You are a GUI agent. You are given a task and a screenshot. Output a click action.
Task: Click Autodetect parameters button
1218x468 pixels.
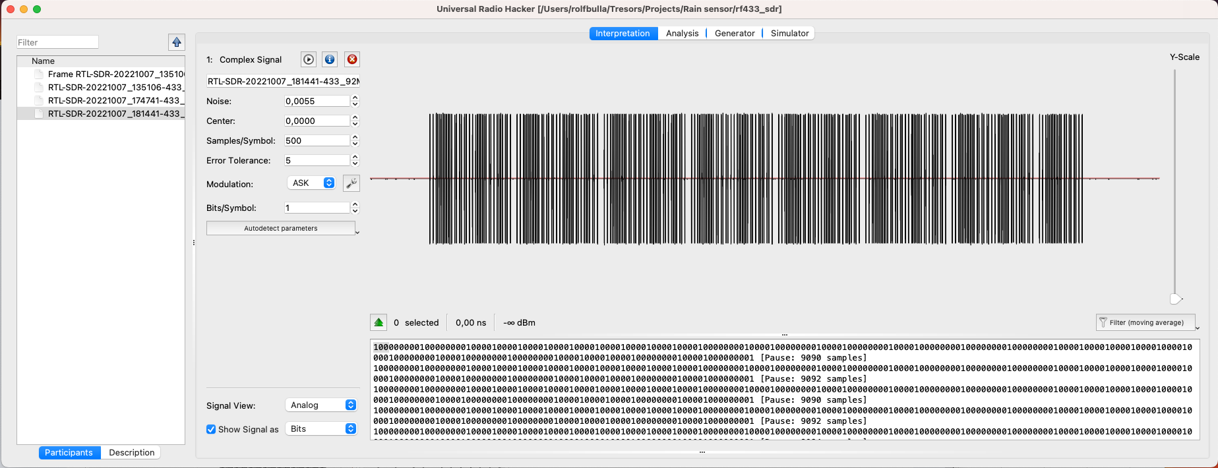point(281,228)
